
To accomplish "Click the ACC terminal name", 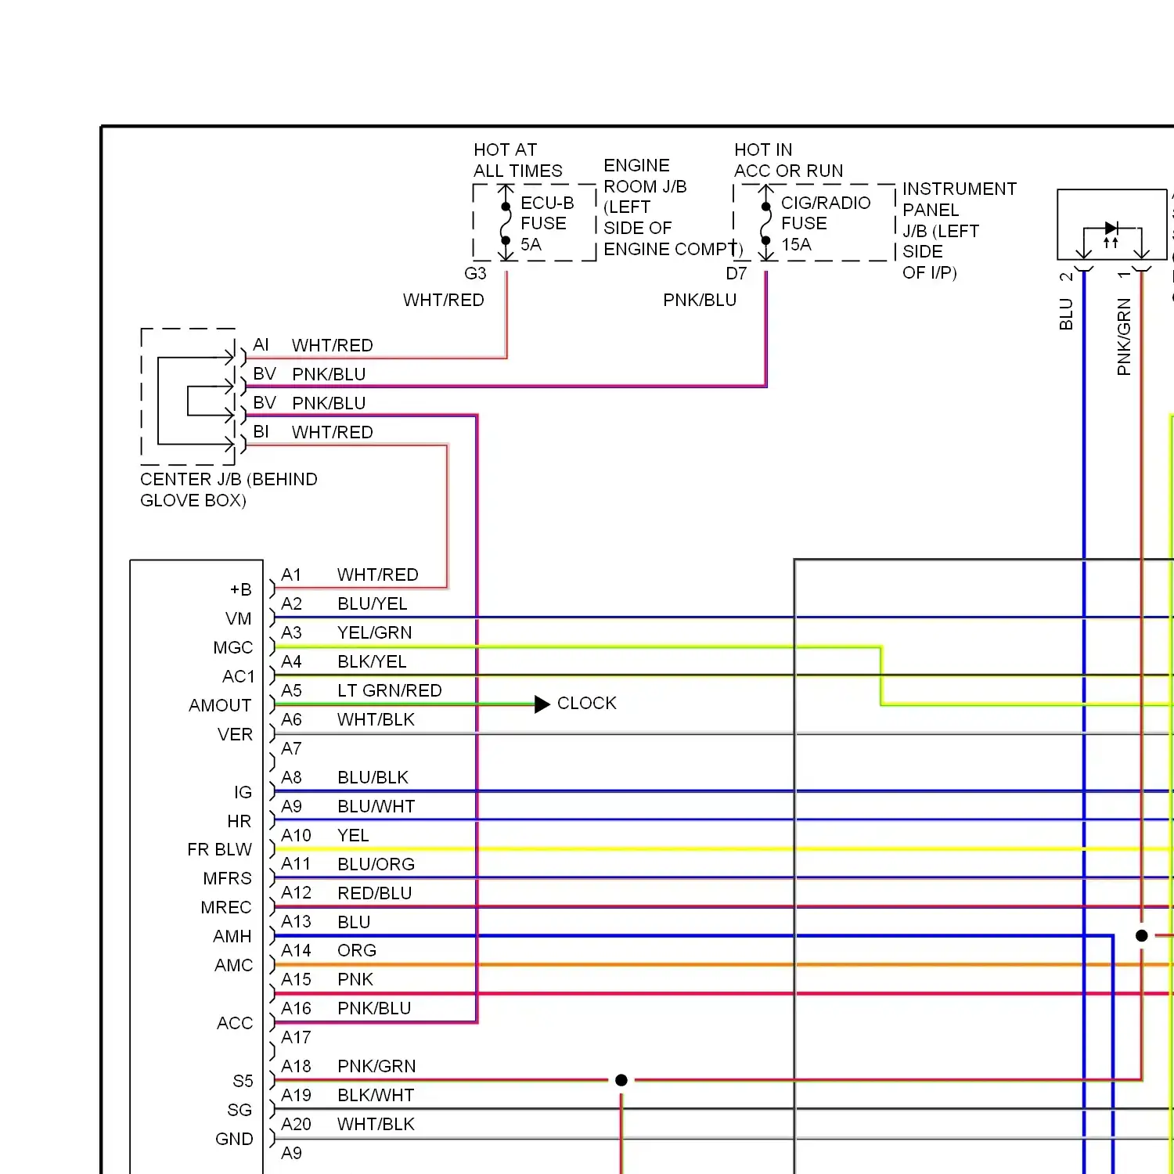I will (x=235, y=1024).
